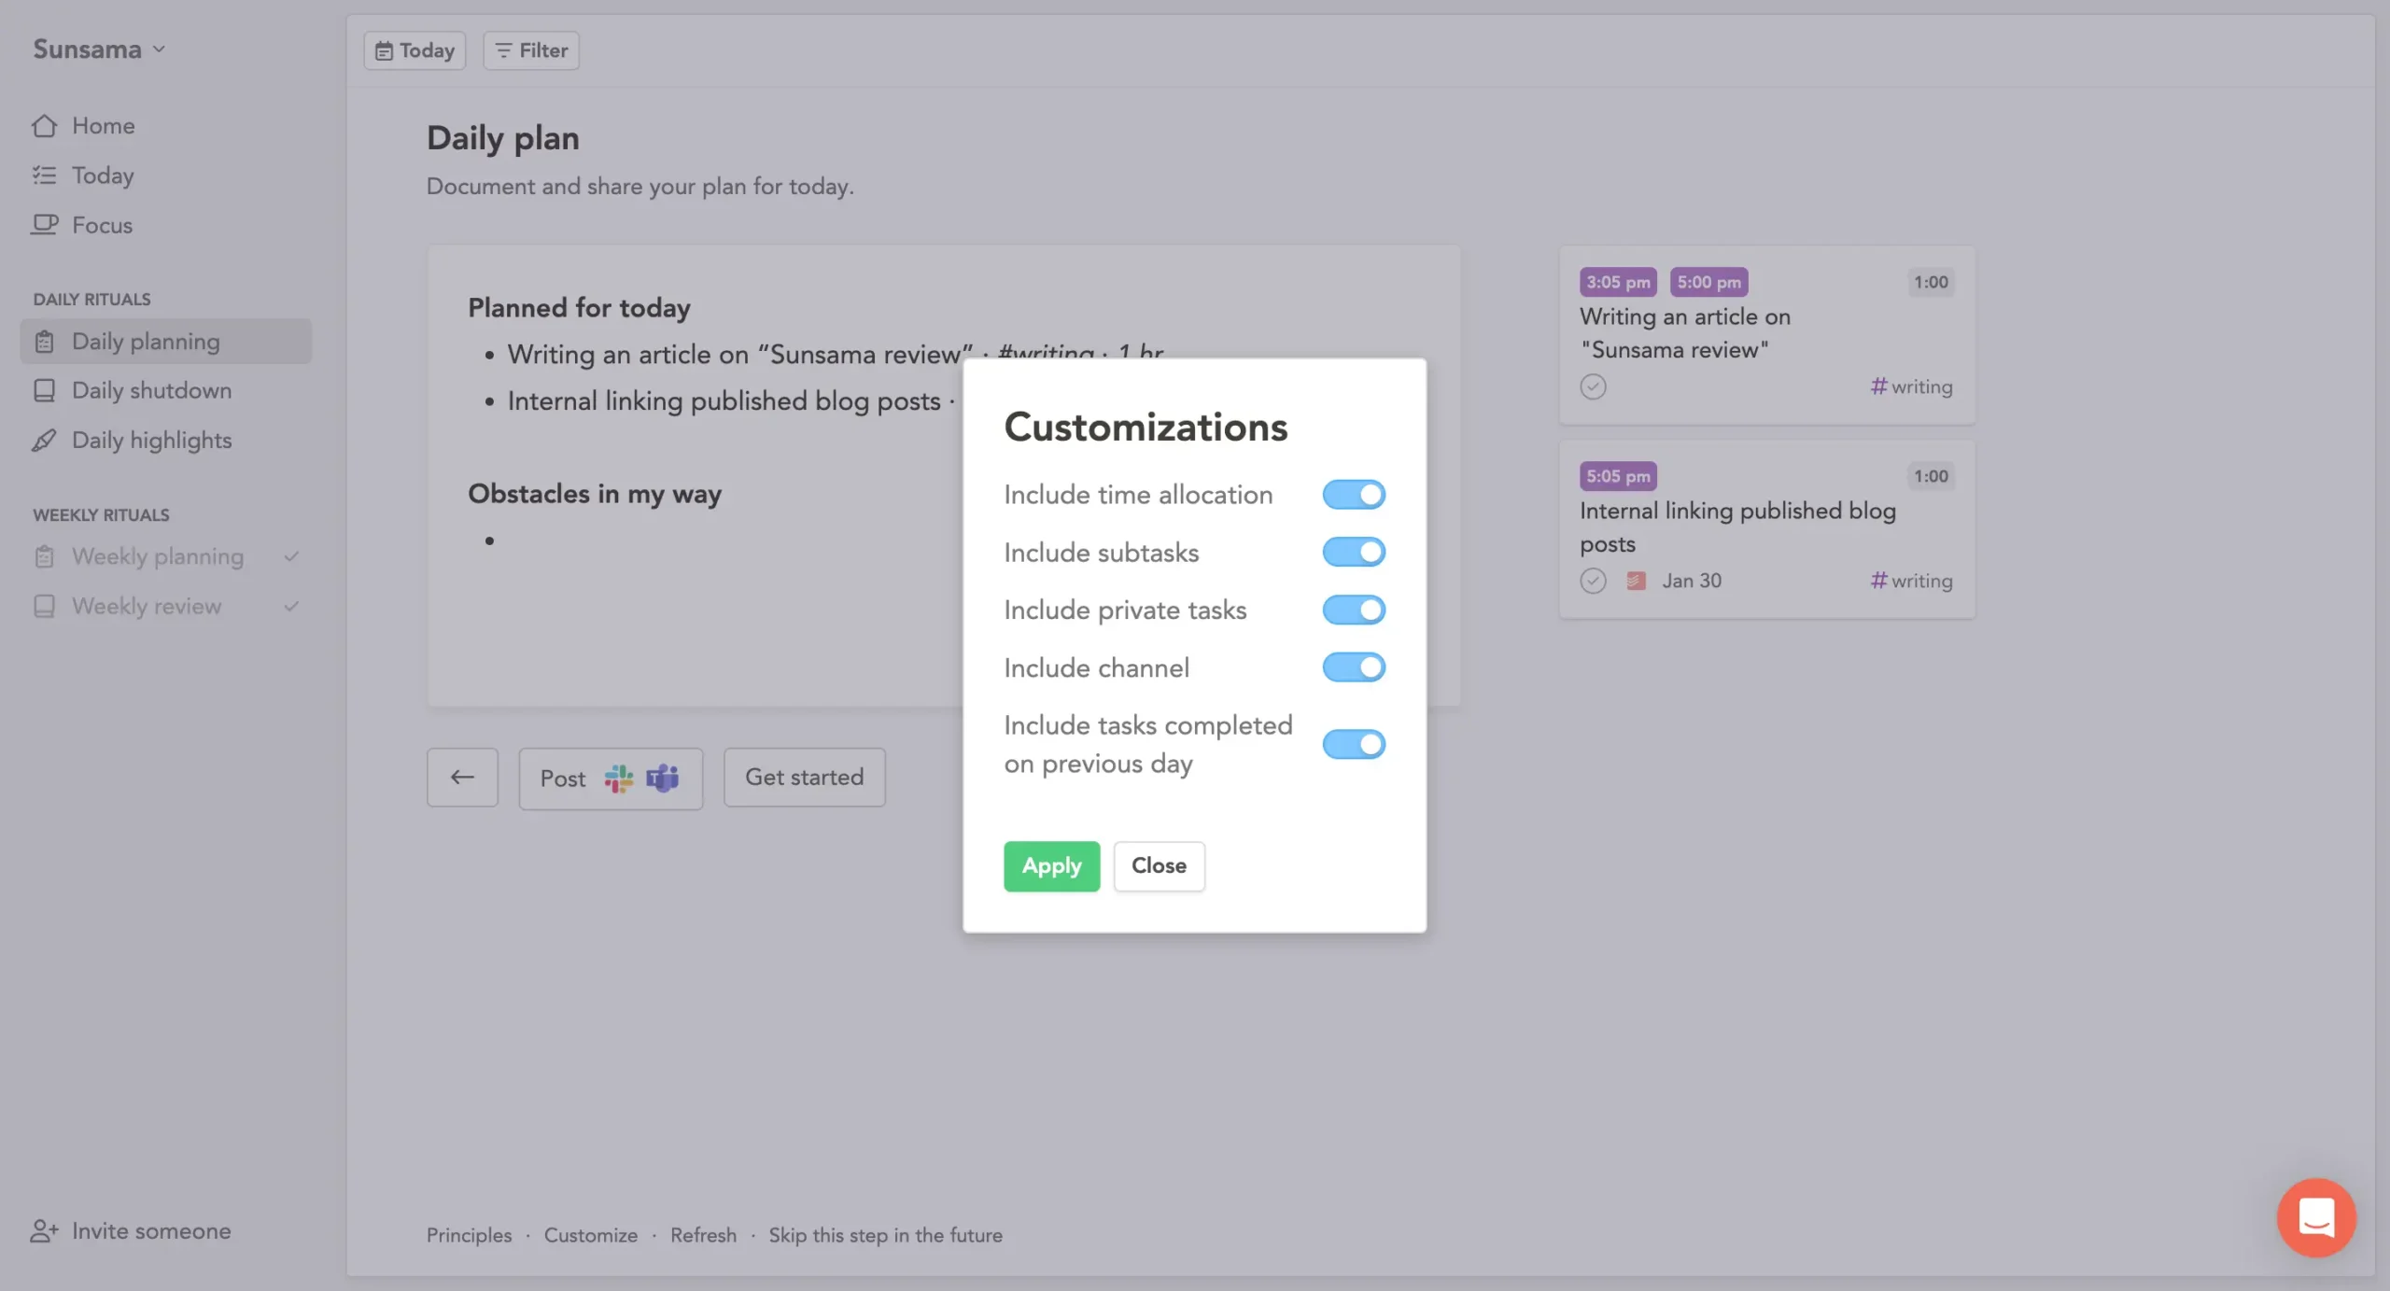Click the Daily planning clipboard icon
Screen dimensions: 2390x1291
tap(45, 341)
